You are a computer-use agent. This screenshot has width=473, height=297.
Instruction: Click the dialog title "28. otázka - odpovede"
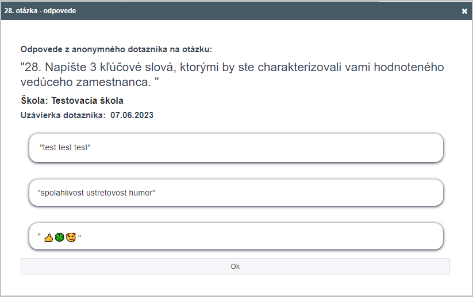(x=40, y=11)
